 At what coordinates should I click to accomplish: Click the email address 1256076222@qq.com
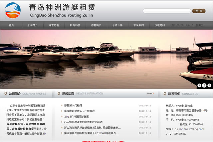[x=189, y=129]
